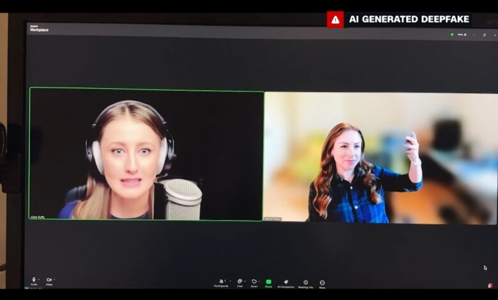Expand video options arrow beside camera
This screenshot has height=300, width=498.
[x=54, y=280]
